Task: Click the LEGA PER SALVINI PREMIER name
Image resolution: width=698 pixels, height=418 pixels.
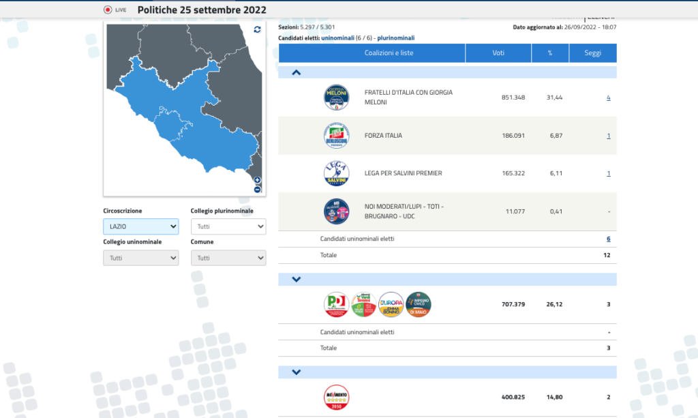Action: click(404, 174)
